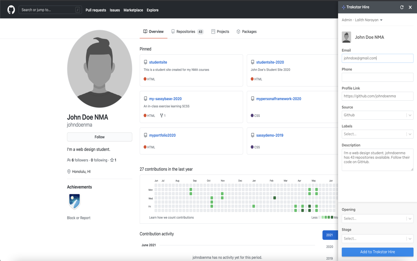Open Explore in the top nav
417x261 pixels.
pos(152,10)
